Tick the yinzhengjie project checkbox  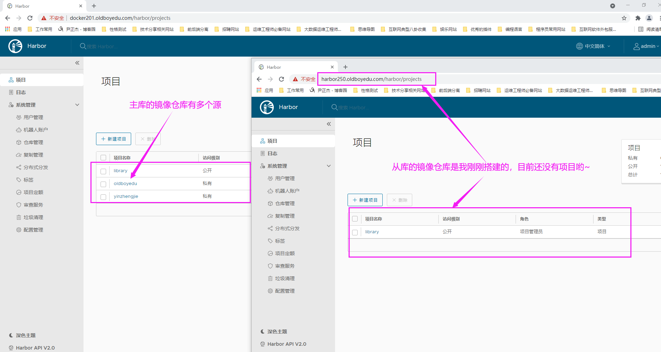[x=103, y=197]
